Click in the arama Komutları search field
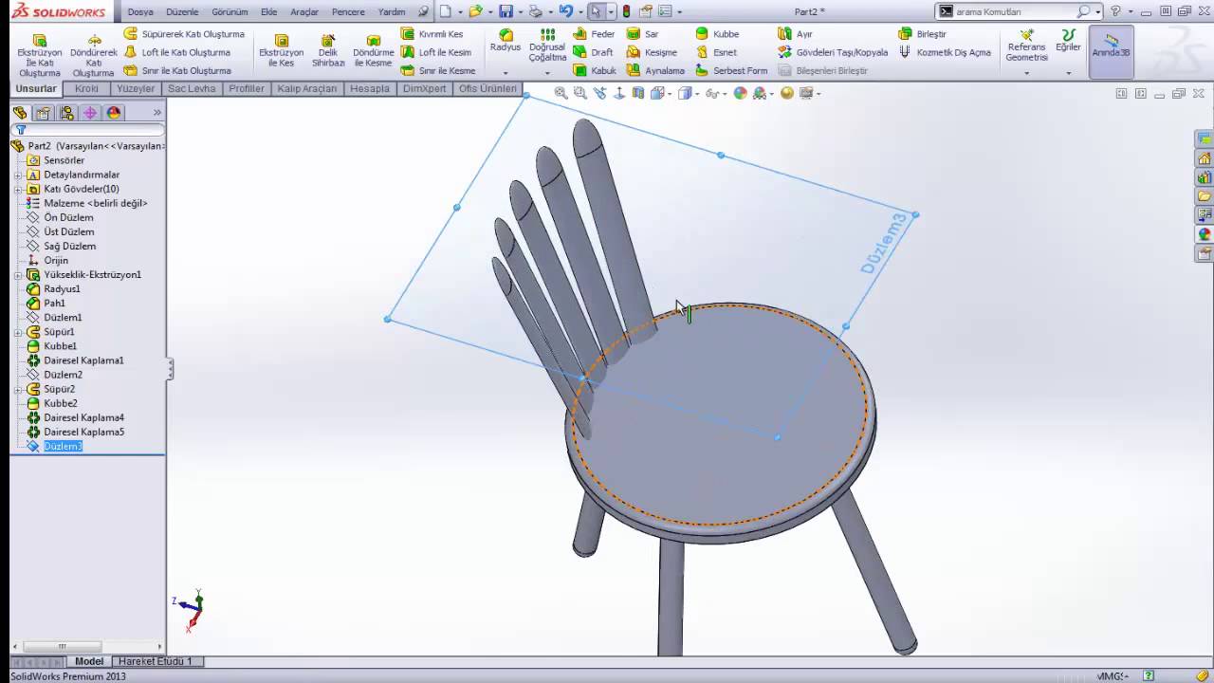1214x683 pixels. tap(1013, 11)
